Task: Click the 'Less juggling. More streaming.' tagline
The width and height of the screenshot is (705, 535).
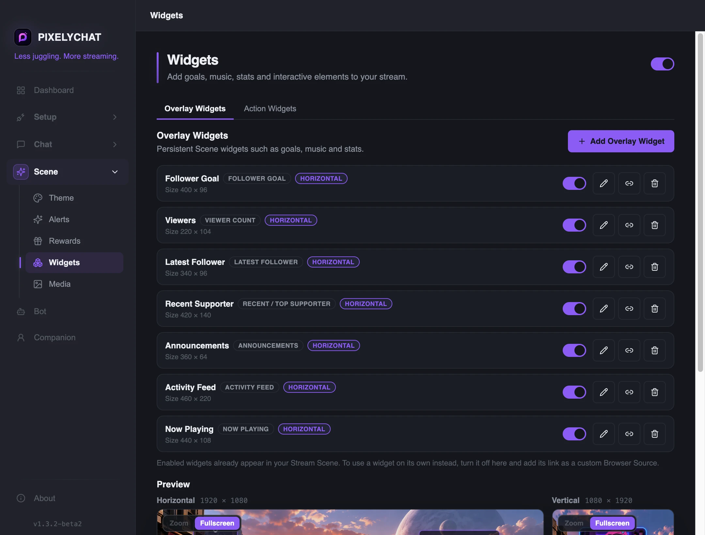Action: 66,56
